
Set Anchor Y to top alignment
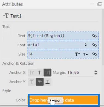[x=32, y=82]
